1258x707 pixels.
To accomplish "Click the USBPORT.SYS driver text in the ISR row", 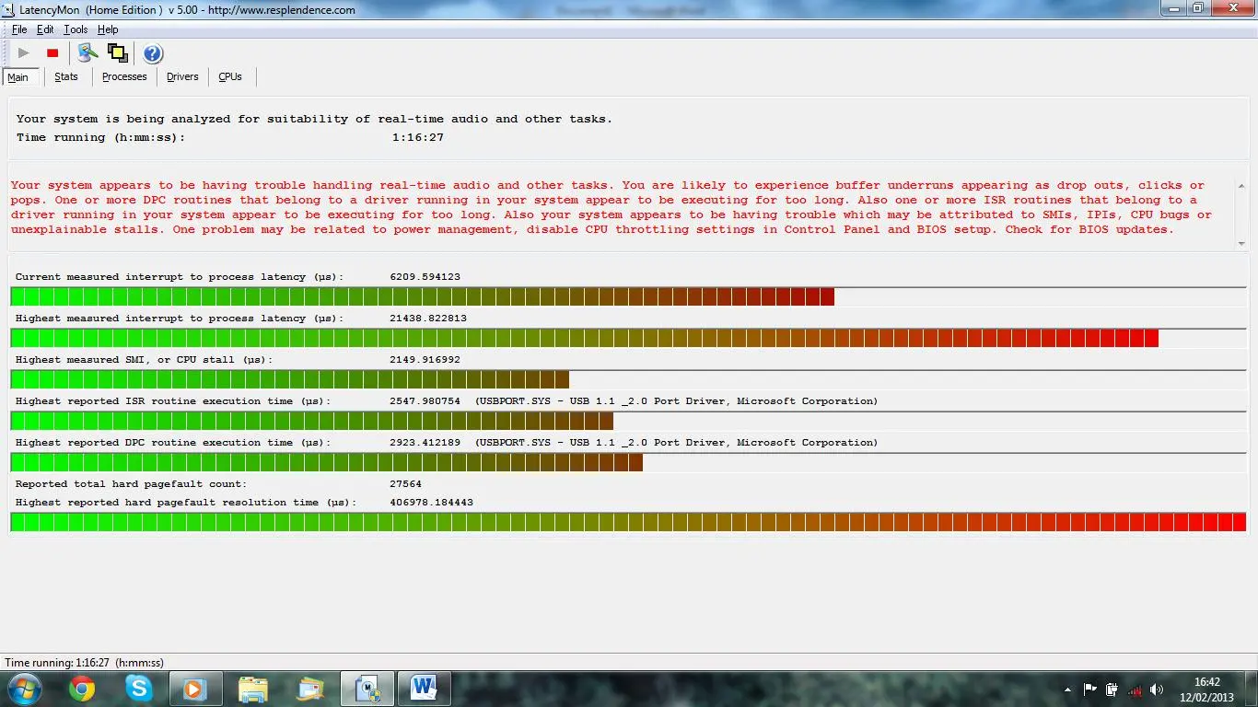I will coord(677,401).
